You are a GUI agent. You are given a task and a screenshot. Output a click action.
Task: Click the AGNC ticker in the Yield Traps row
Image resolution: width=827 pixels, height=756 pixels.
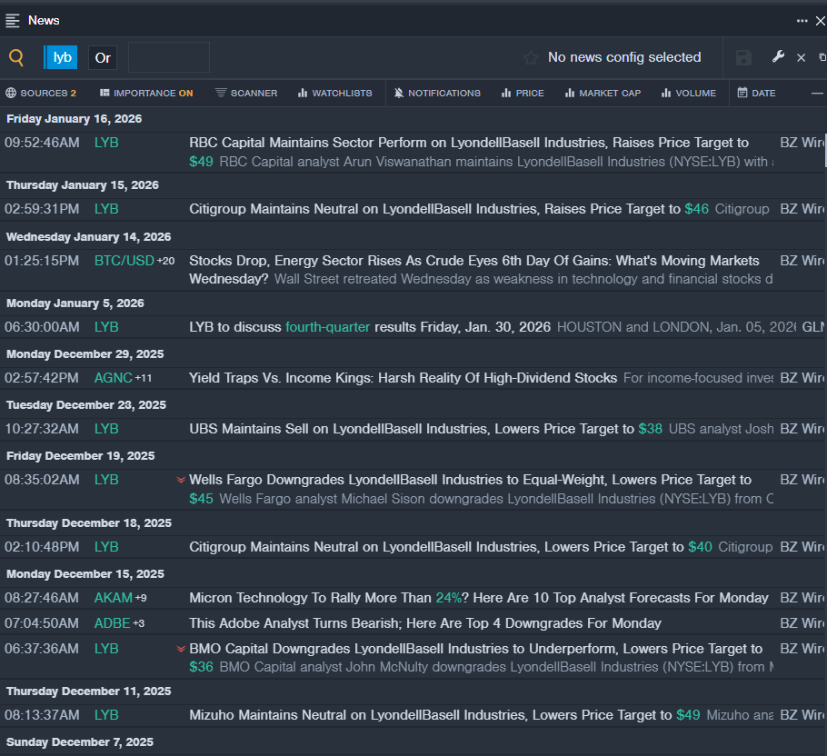tap(113, 378)
